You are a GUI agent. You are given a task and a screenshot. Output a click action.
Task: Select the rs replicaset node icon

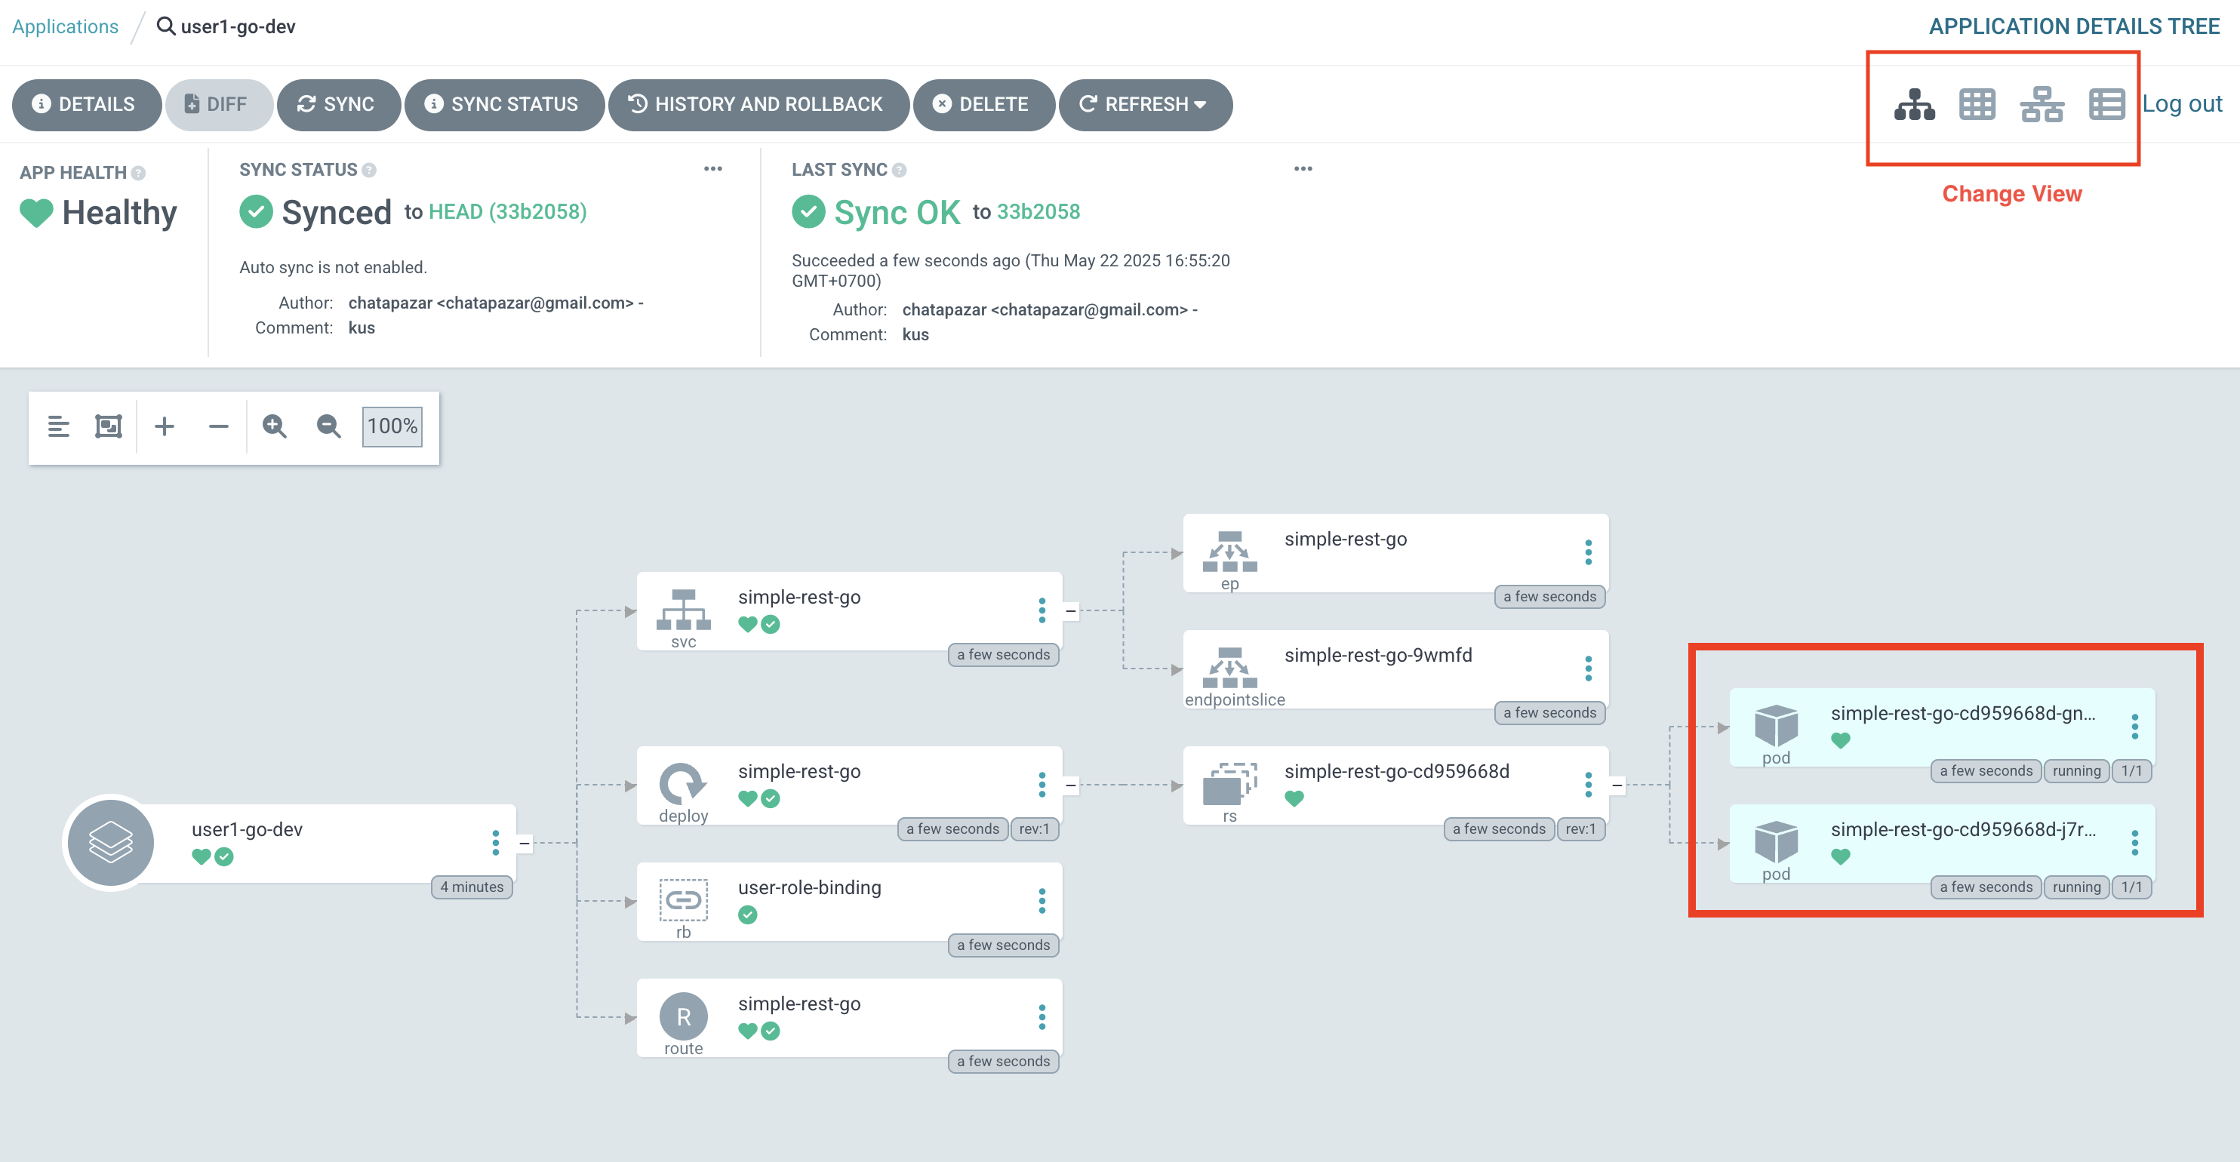1229,783
